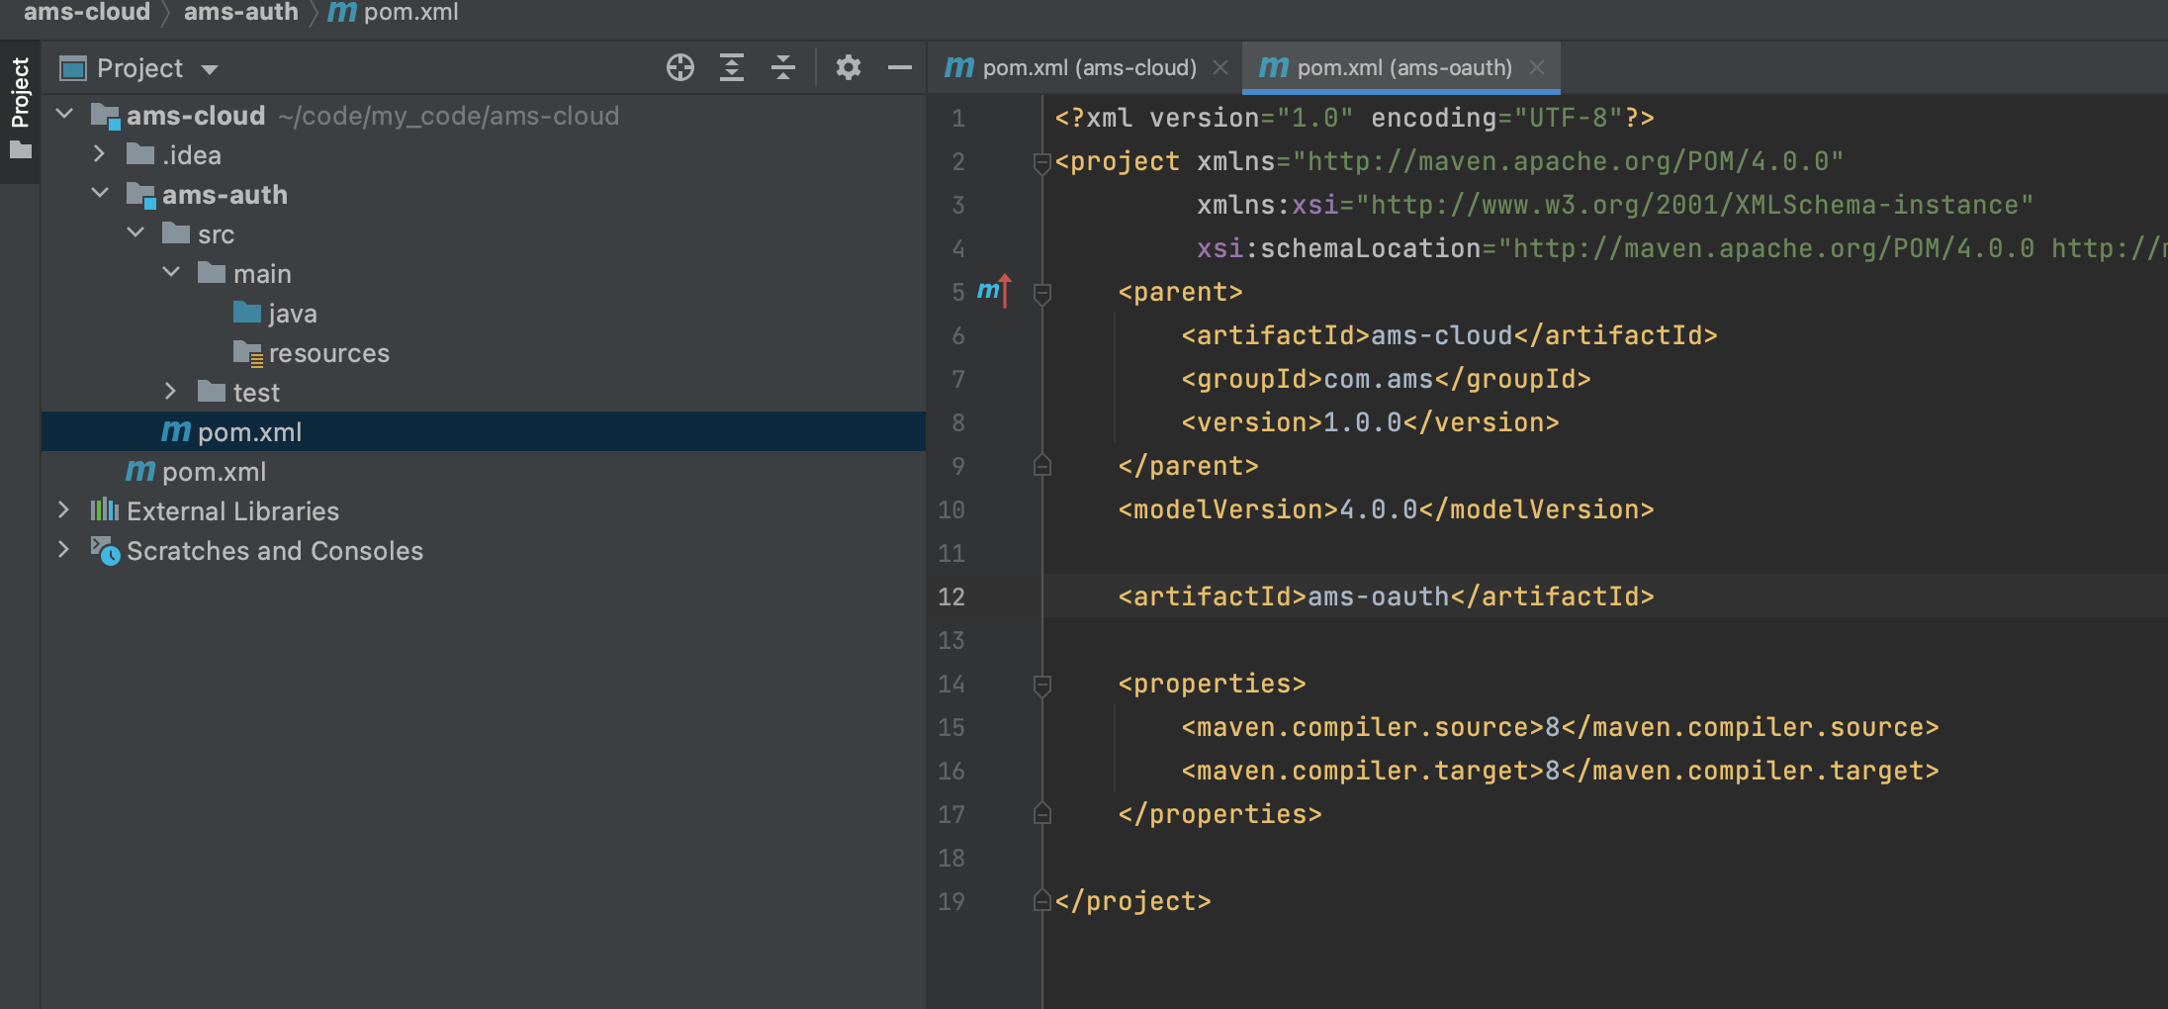Click the maven.compiler.target line
This screenshot has width=2168, height=1009.
coord(1560,771)
